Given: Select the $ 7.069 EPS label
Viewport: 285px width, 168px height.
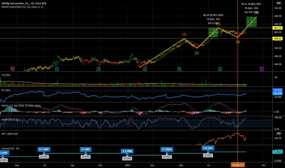Looking at the screenshot, I should 85,149.
